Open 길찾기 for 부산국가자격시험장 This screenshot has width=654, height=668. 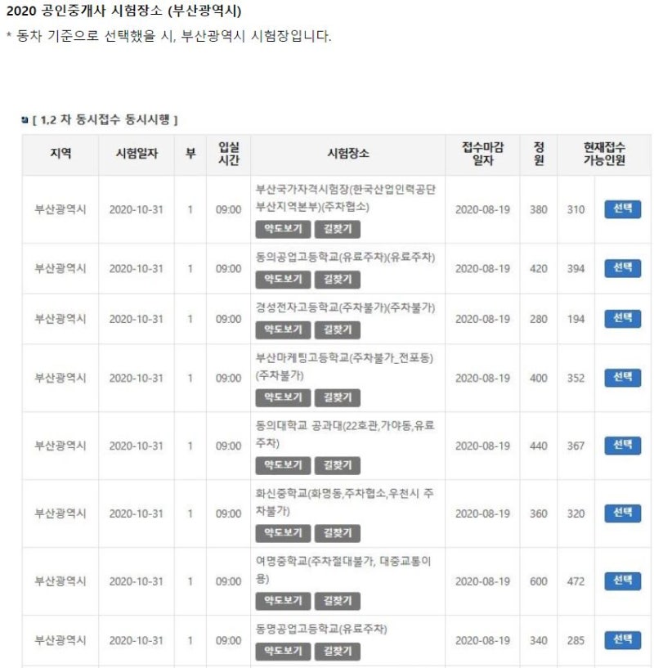(x=338, y=229)
